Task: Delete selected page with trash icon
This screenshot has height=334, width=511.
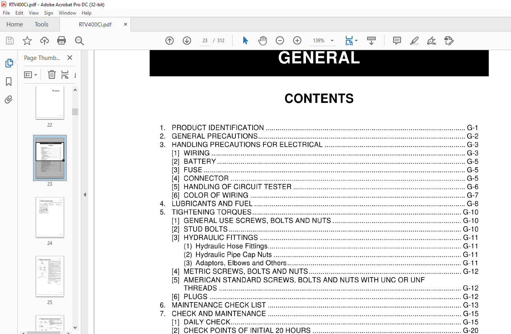Action: [x=52, y=75]
